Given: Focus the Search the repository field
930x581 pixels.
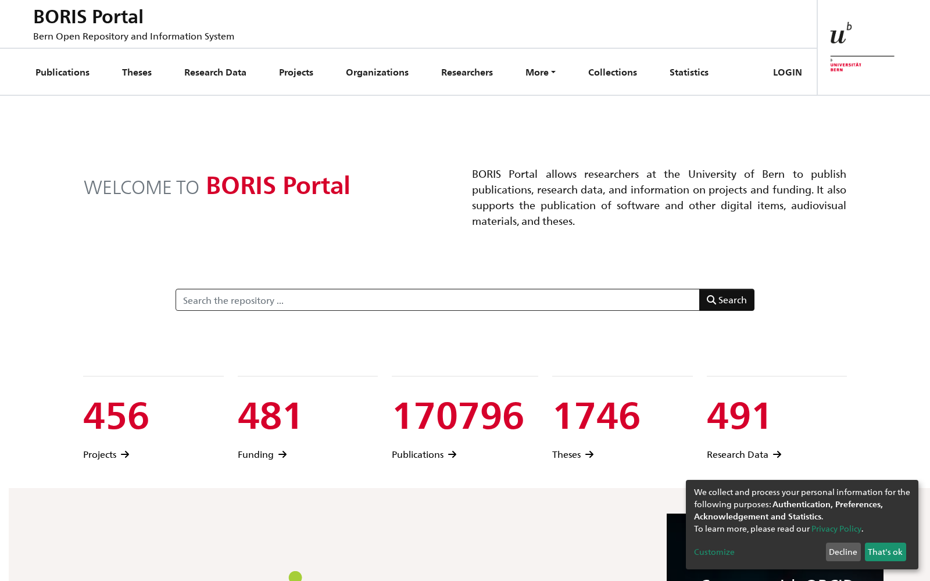Looking at the screenshot, I should [x=437, y=300].
